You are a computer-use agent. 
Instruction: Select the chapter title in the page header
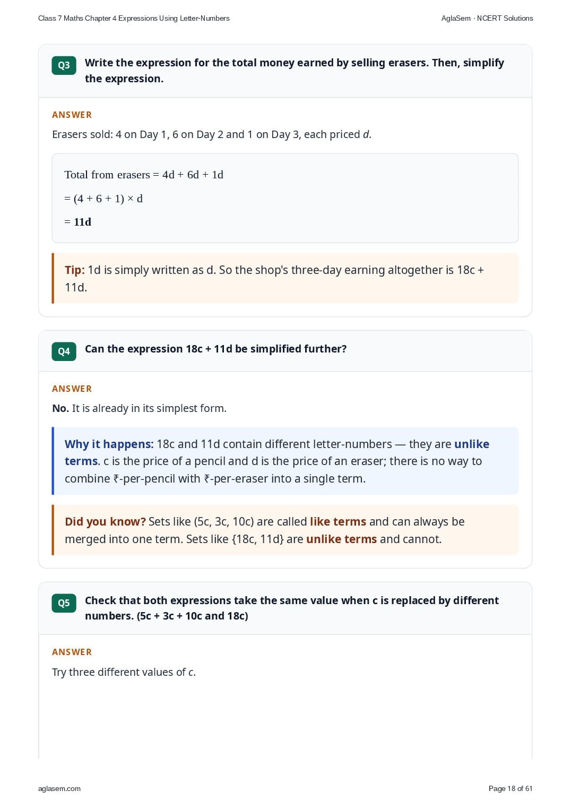coord(134,18)
